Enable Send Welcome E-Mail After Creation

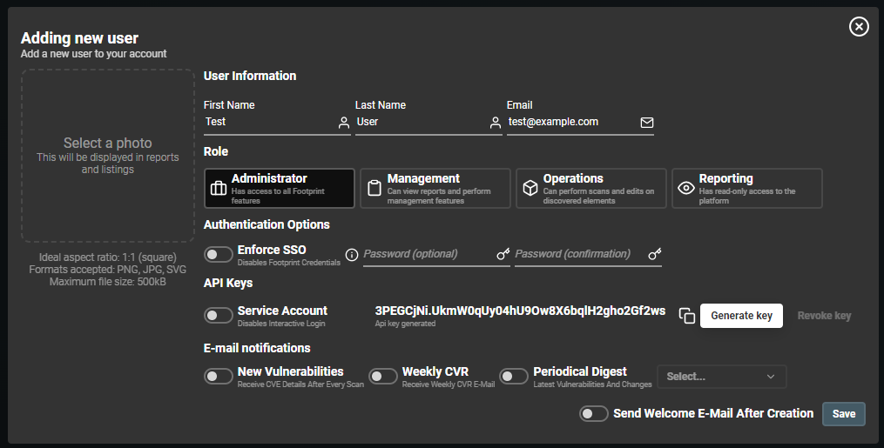[593, 414]
